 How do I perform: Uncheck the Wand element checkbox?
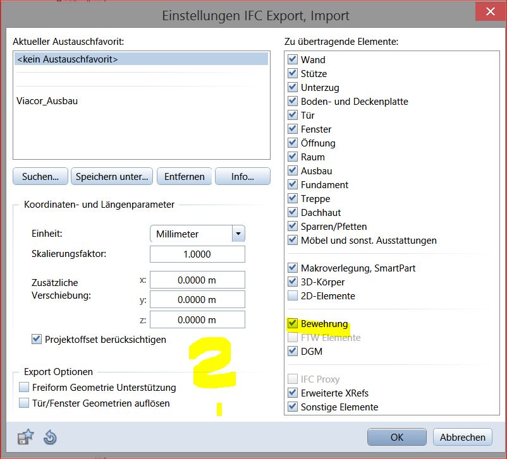pyautogui.click(x=292, y=59)
